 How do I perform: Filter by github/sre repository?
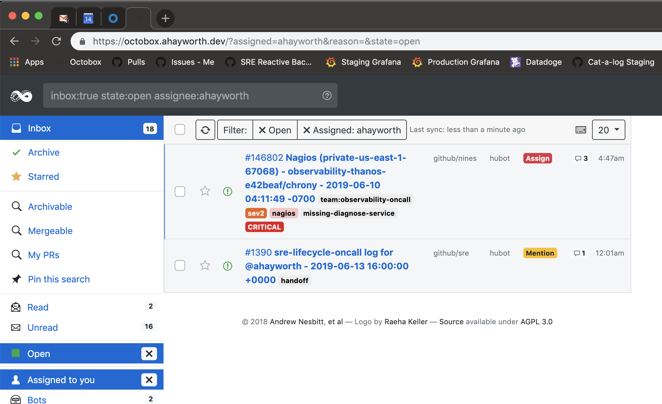pyautogui.click(x=451, y=253)
